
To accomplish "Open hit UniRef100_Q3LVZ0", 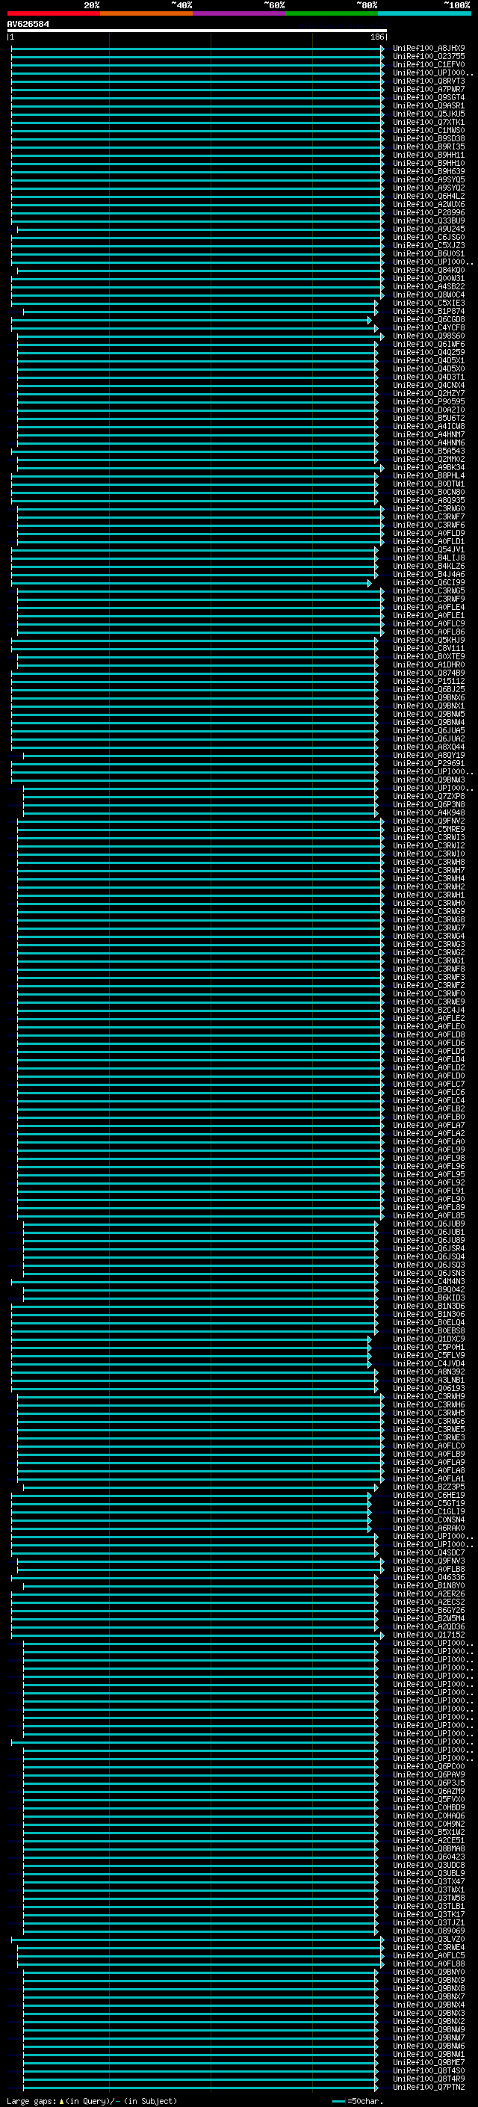I will pos(428,1940).
